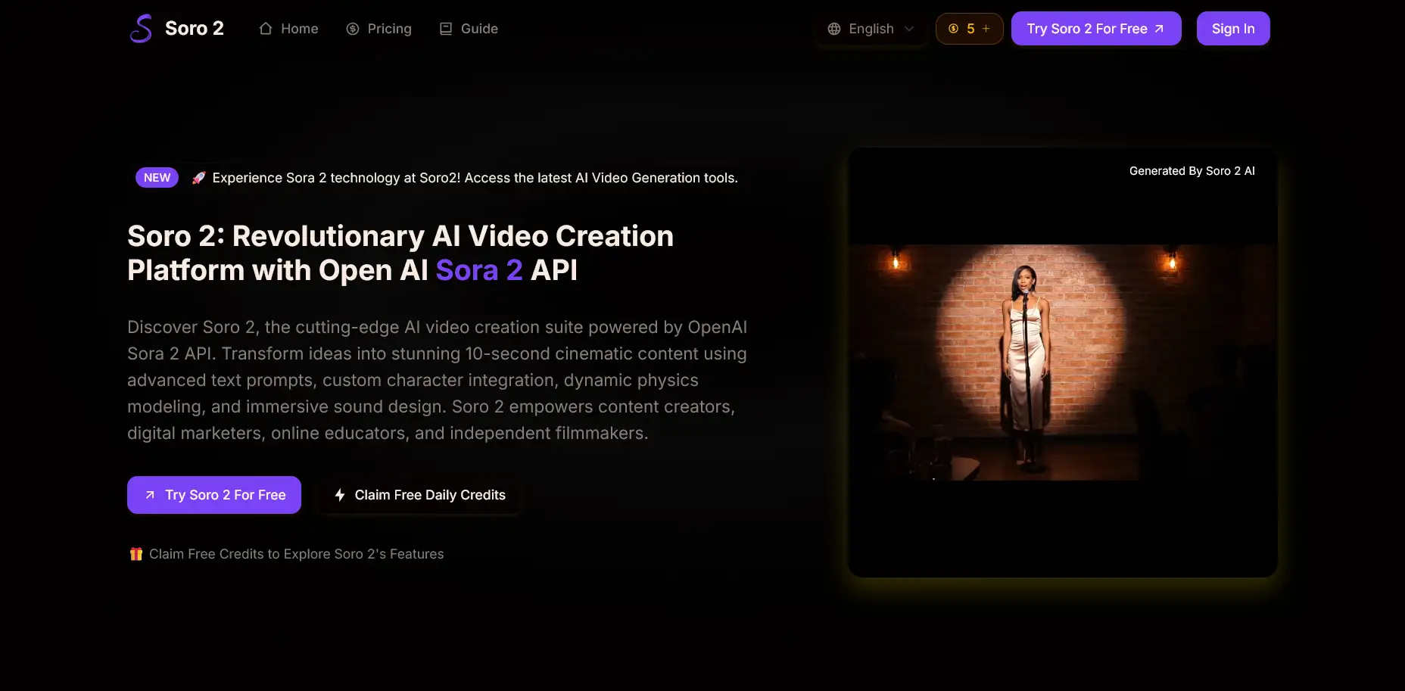The height and width of the screenshot is (691, 1405).
Task: Click the purple Sora 2 headline text
Action: click(479, 270)
